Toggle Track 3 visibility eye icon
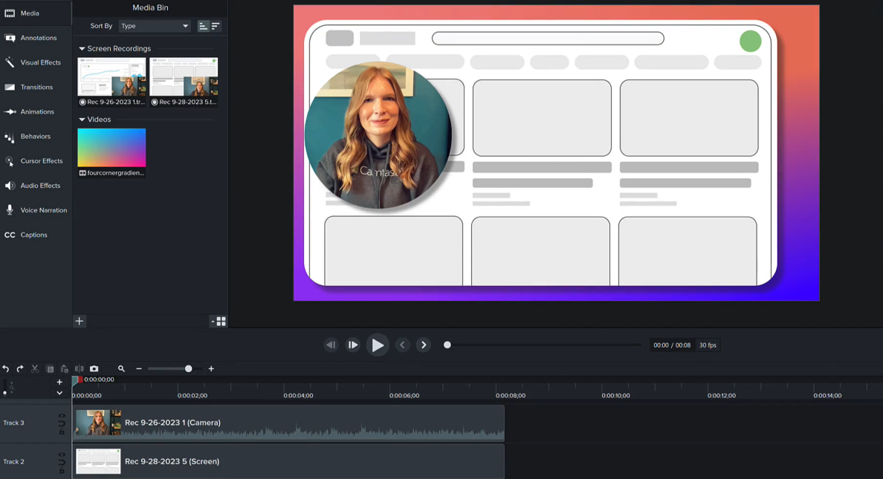This screenshot has height=479, width=883. point(62,417)
